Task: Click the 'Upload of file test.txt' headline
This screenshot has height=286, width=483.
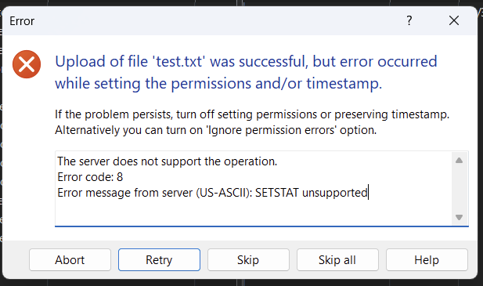Action: click(x=246, y=61)
